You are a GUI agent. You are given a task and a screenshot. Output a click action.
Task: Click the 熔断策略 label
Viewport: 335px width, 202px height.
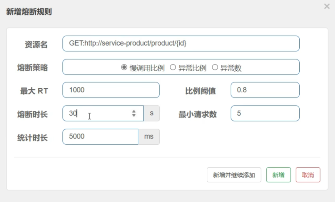pyautogui.click(x=32, y=67)
